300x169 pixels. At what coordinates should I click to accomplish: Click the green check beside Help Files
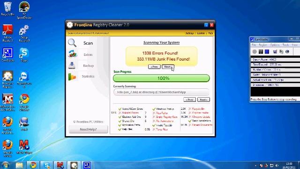pyautogui.click(x=120, y=130)
